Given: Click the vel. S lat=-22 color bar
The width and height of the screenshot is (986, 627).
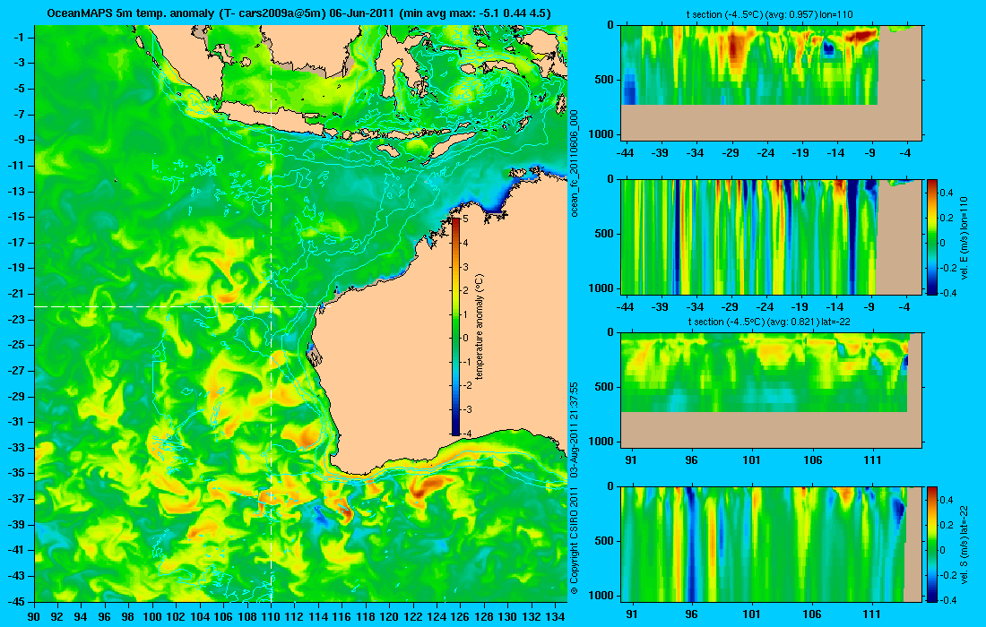Looking at the screenshot, I should pos(932,544).
